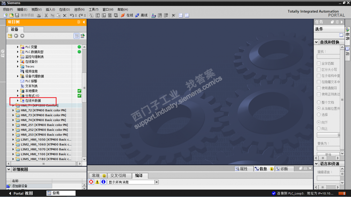Expand 在线备份 folder
Viewport: 351px width, 197px height.
point(18,62)
